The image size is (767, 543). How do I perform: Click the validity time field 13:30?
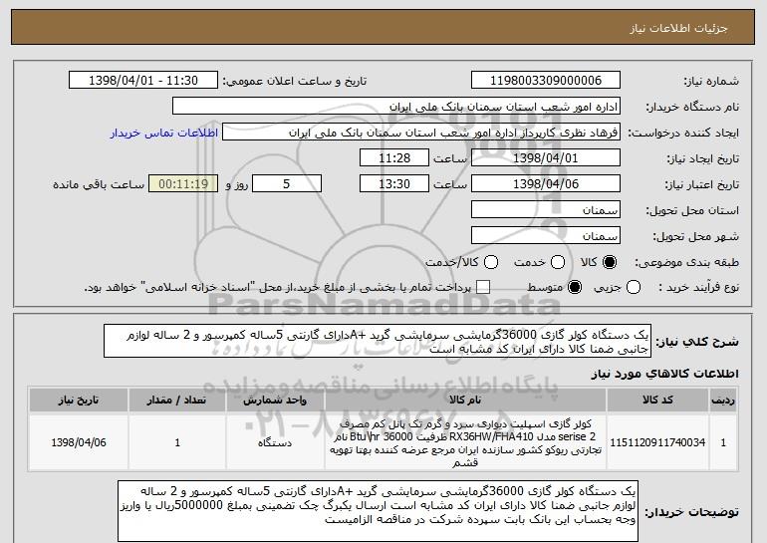[x=394, y=184]
